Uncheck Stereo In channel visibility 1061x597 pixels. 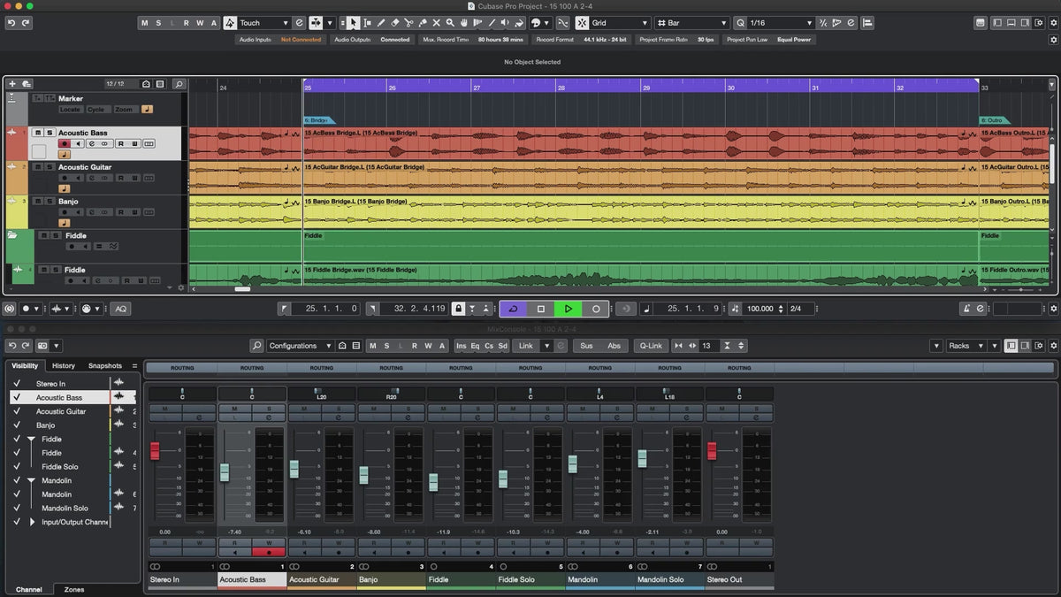point(16,384)
